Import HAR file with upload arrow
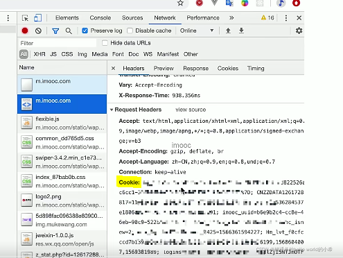 (x=228, y=31)
